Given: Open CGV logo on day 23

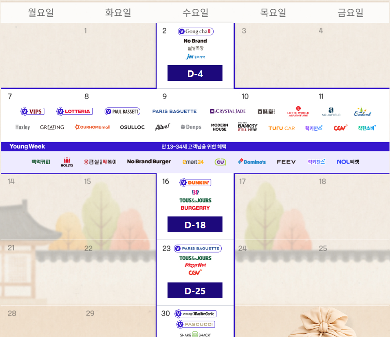Looking at the screenshot, I should (x=195, y=272).
